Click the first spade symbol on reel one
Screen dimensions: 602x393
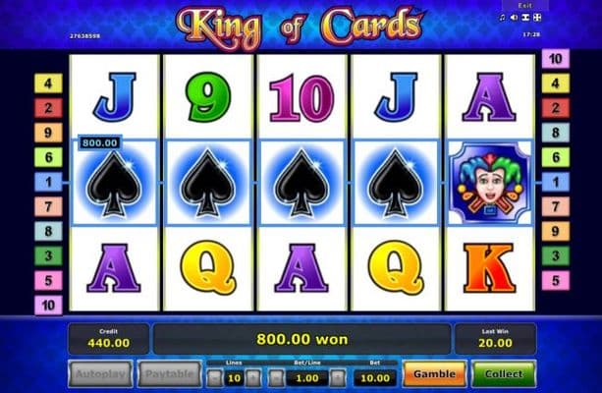114,183
